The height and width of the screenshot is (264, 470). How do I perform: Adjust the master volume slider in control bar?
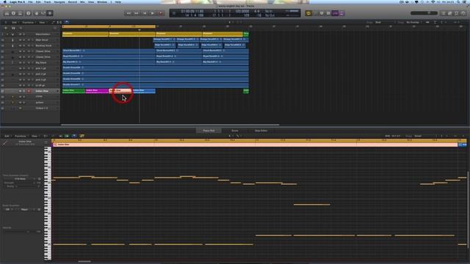(x=424, y=13)
